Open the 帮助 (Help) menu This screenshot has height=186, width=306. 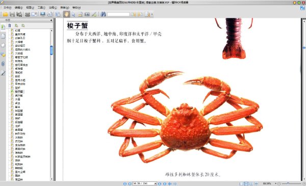click(76, 8)
